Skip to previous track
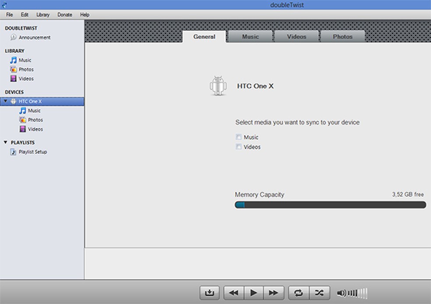 coord(233,293)
